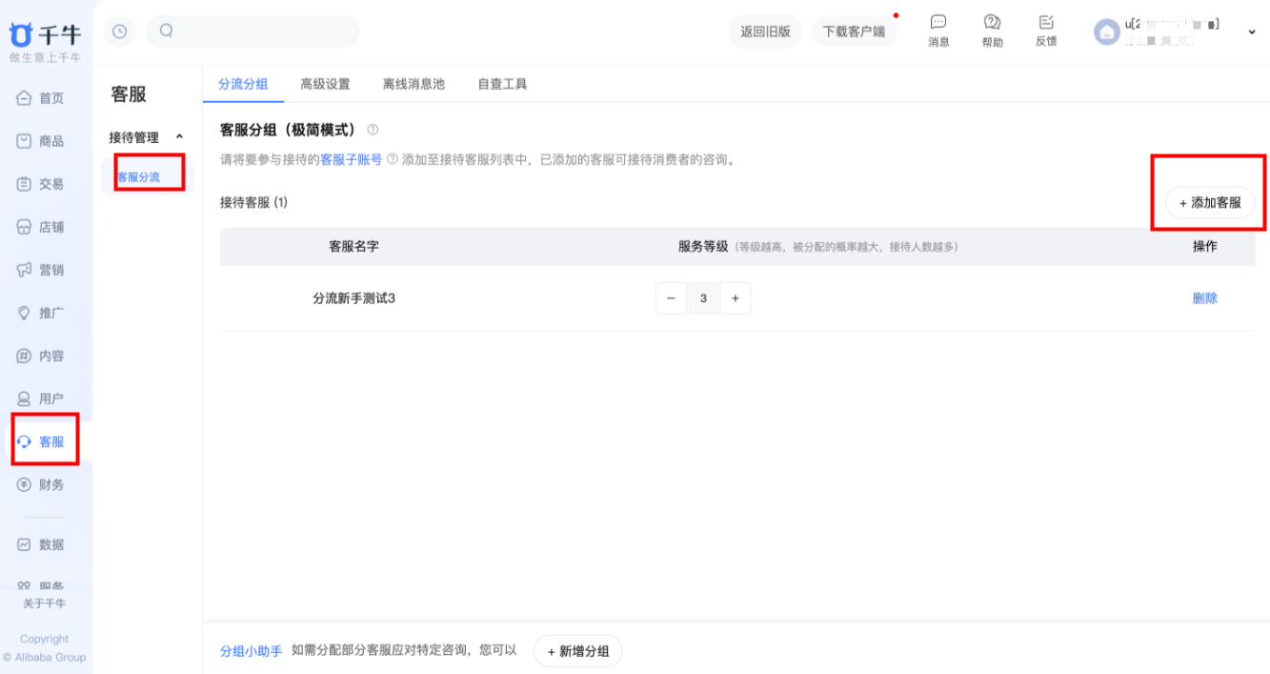Open 数据 in the sidebar
The image size is (1270, 674).
(x=41, y=544)
